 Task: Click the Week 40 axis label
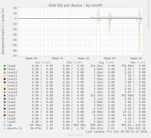(31, 58)
